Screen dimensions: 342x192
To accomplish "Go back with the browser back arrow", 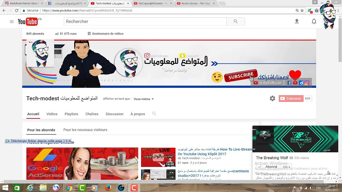I will pyautogui.click(x=4, y=10).
